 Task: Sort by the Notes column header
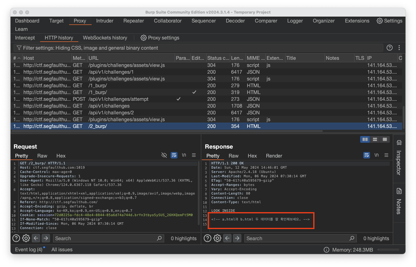point(339,58)
